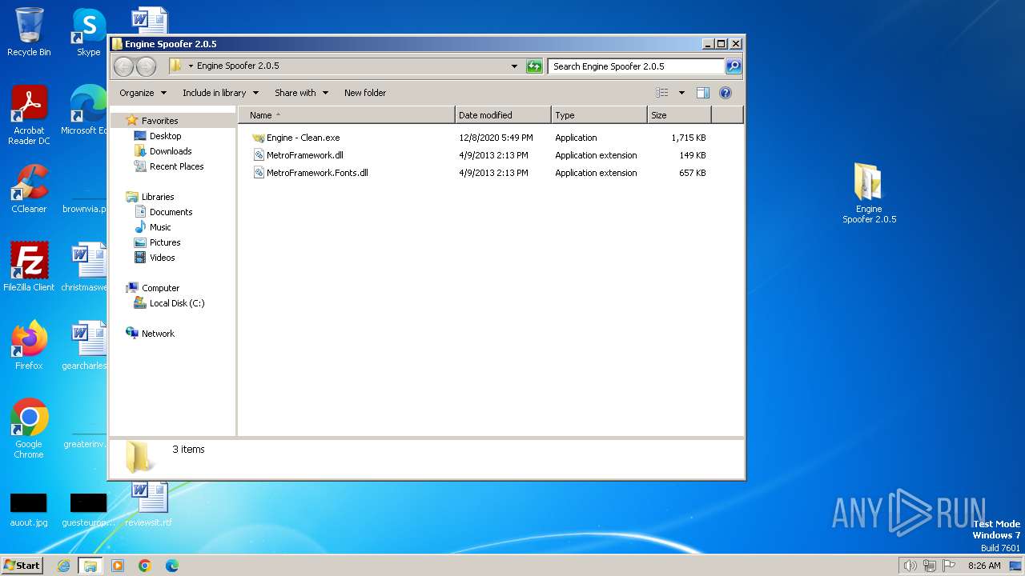Change your view icon in toolbar
1025x576 pixels.
(662, 93)
